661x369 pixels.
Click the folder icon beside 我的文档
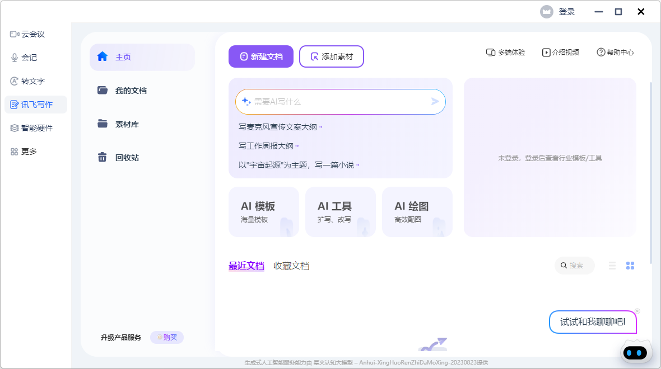(x=103, y=90)
